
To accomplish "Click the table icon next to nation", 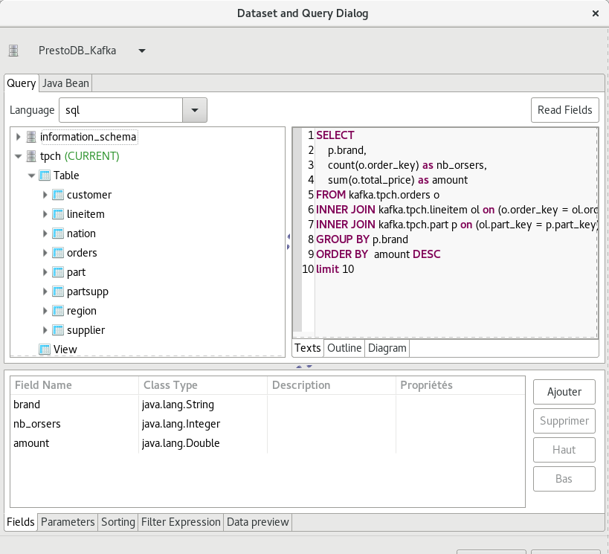I will coord(57,233).
